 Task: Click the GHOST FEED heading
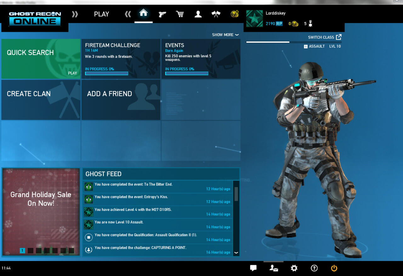click(x=103, y=174)
